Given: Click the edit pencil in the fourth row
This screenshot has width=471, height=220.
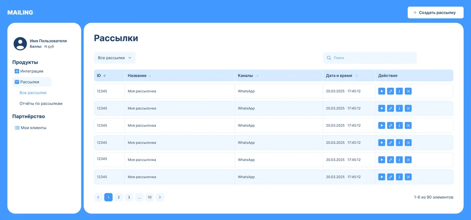Looking at the screenshot, I should [x=390, y=143].
